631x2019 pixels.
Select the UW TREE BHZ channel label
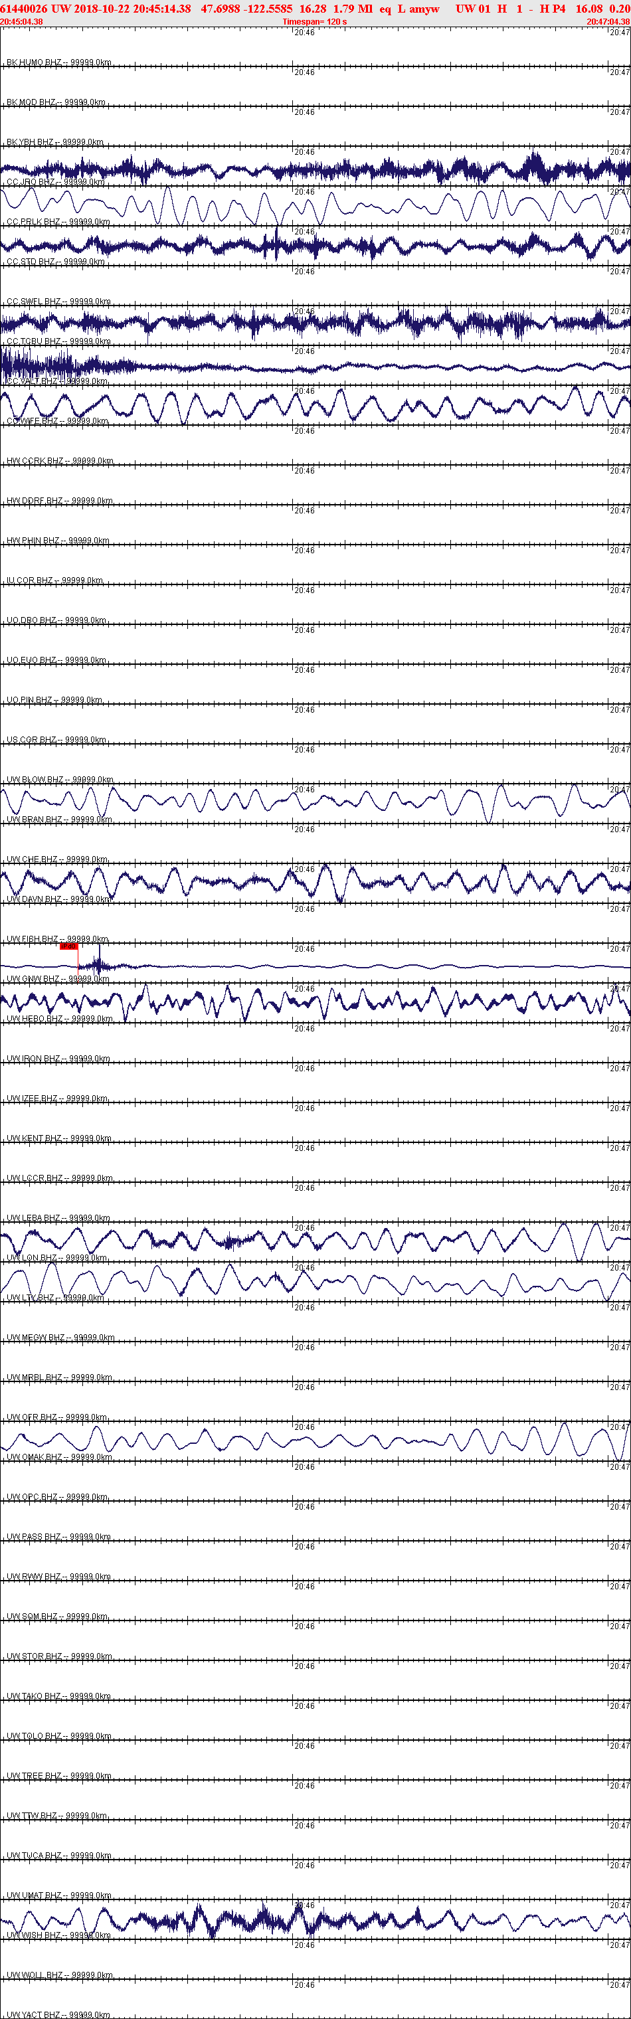(x=59, y=1775)
